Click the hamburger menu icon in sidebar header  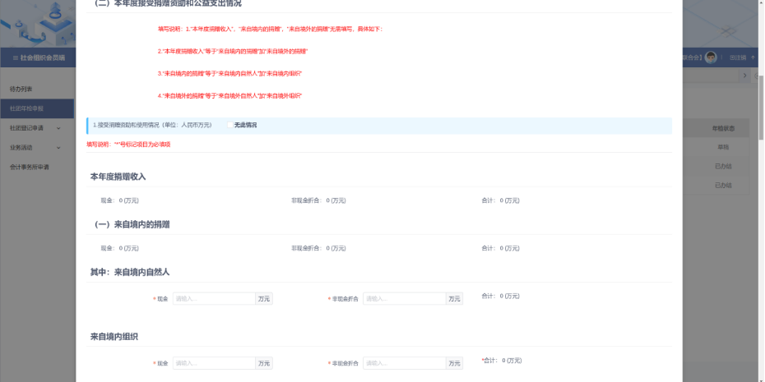coord(14,58)
